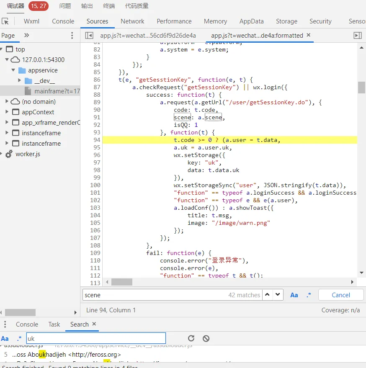The image size is (366, 368).
Task: Toggle the debugger sidebar icon at right
Action: pyautogui.click(x=358, y=36)
